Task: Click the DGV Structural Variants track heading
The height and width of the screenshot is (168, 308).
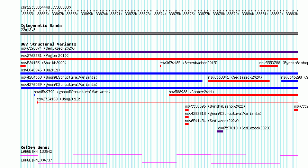Action: (48, 44)
